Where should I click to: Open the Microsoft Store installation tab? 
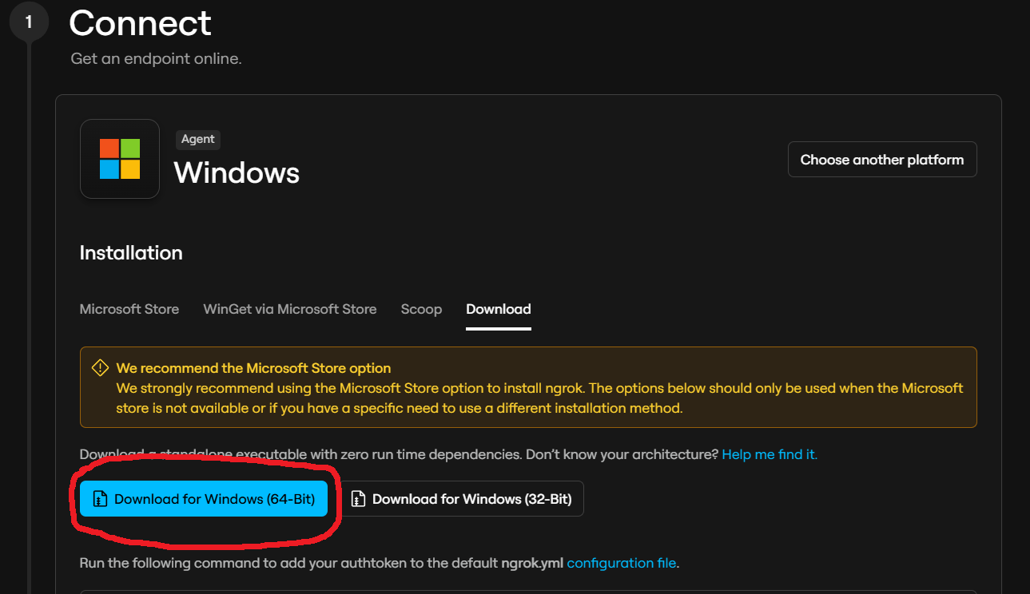point(129,309)
